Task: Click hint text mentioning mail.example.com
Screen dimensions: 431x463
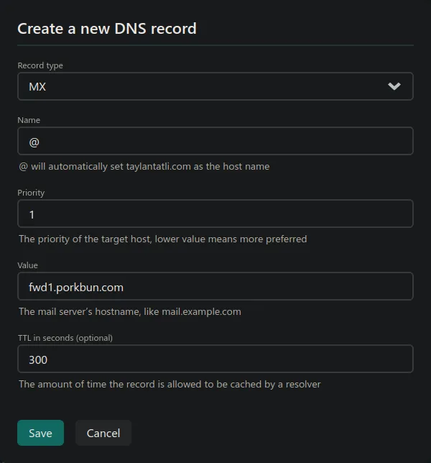Action: click(x=130, y=311)
